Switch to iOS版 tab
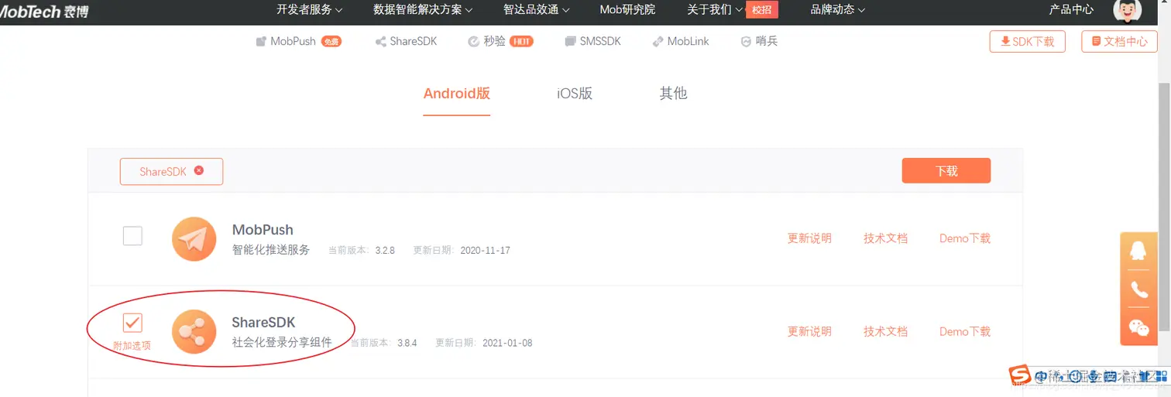Viewport: 1171px width, 397px height. tap(575, 94)
